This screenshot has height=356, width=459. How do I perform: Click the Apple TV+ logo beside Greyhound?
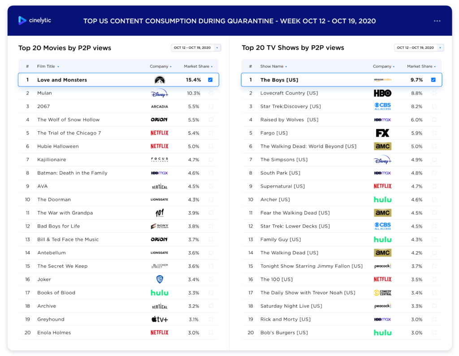point(160,319)
